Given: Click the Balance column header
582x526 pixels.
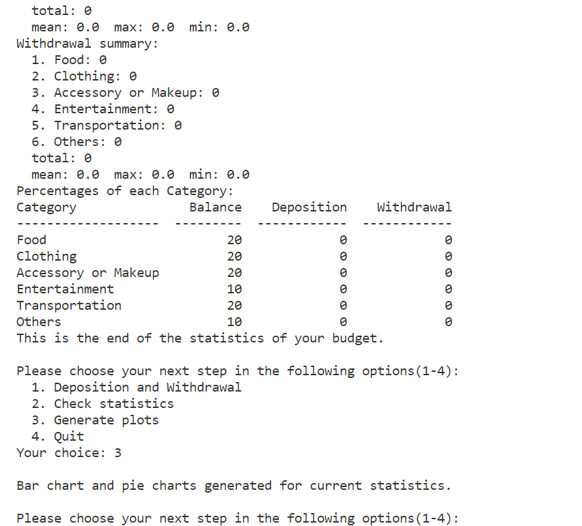Looking at the screenshot, I should click(x=215, y=207).
